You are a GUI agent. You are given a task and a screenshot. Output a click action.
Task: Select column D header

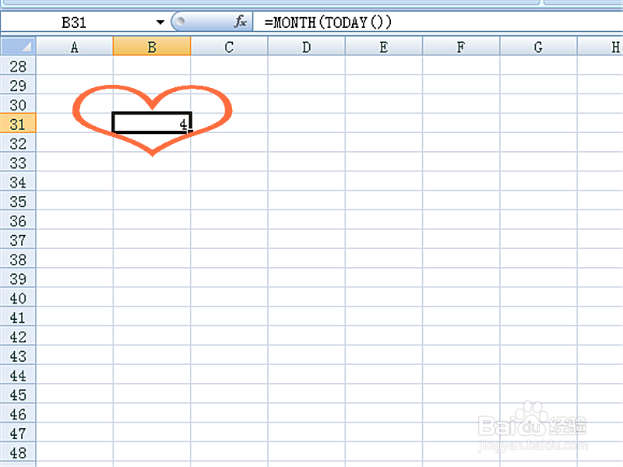pos(306,47)
